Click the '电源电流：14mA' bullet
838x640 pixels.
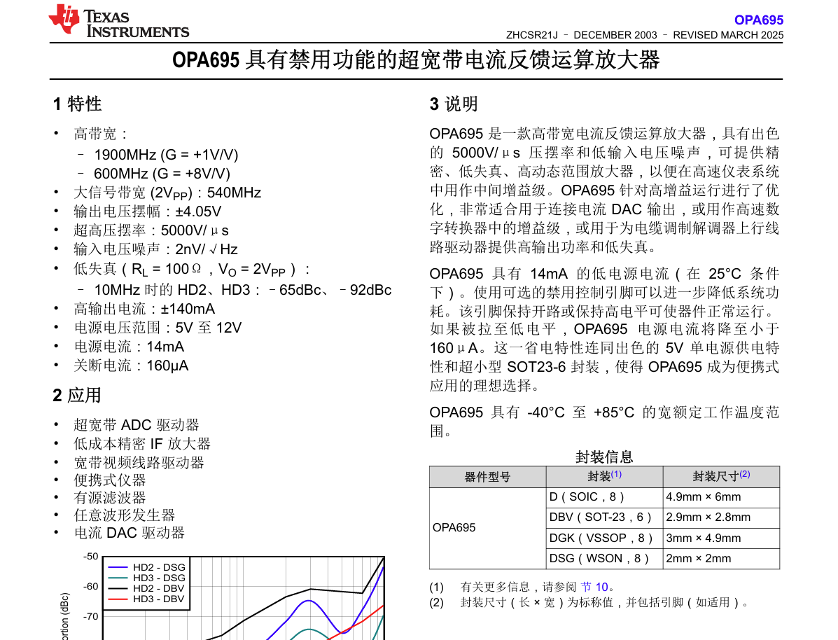pyautogui.click(x=129, y=347)
